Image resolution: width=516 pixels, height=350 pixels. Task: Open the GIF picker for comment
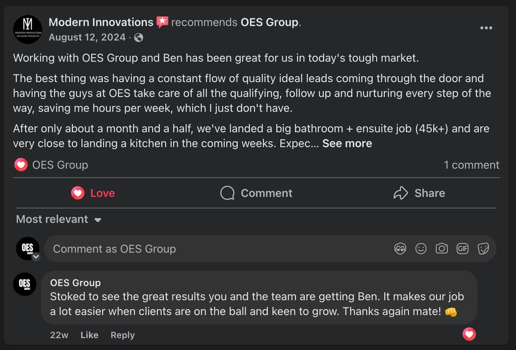[462, 249]
